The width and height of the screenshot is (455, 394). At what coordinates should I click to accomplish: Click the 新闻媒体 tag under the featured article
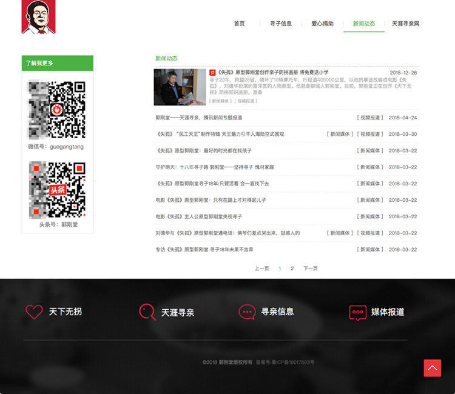point(220,101)
